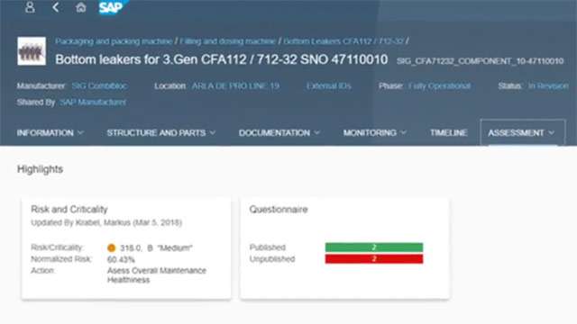Screen dimensions: 577x324
Task: Open the user profile icon
Action: click(x=30, y=7)
